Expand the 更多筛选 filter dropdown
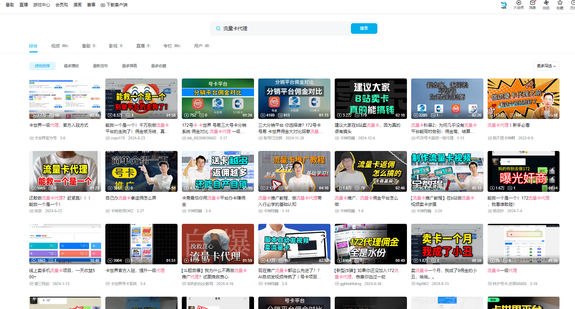Screen dimensions: 575x309 (x=546, y=66)
